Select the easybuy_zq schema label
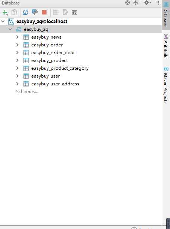The height and width of the screenshot is (229, 170). 36,29
